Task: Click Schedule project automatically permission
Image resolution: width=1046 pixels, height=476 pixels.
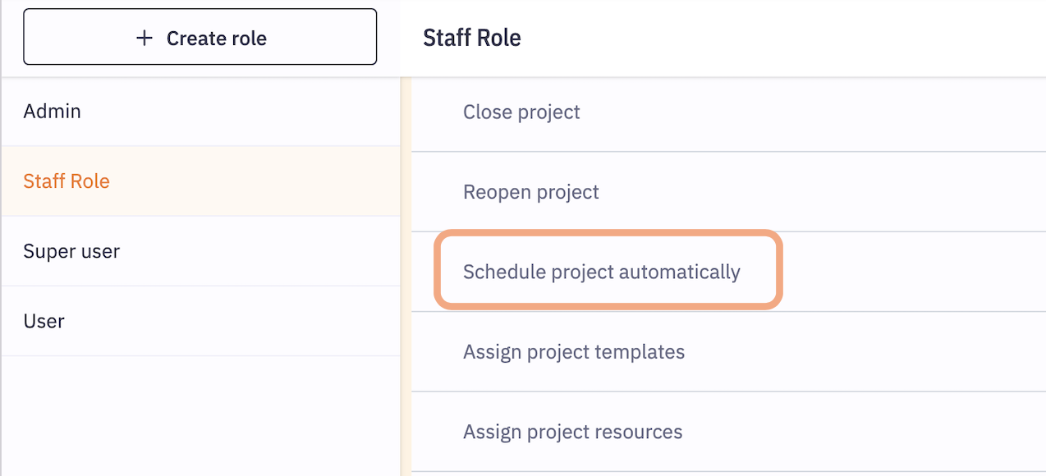Action: pyautogui.click(x=602, y=272)
